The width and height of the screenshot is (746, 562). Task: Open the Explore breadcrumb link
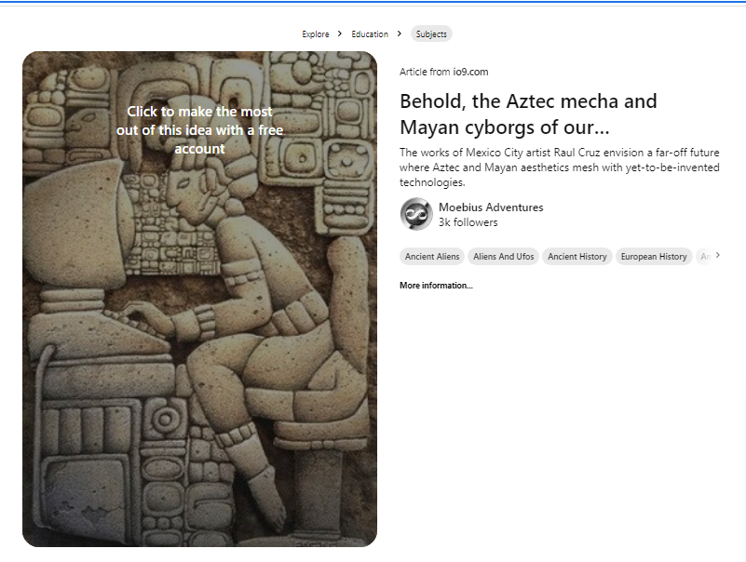[316, 34]
